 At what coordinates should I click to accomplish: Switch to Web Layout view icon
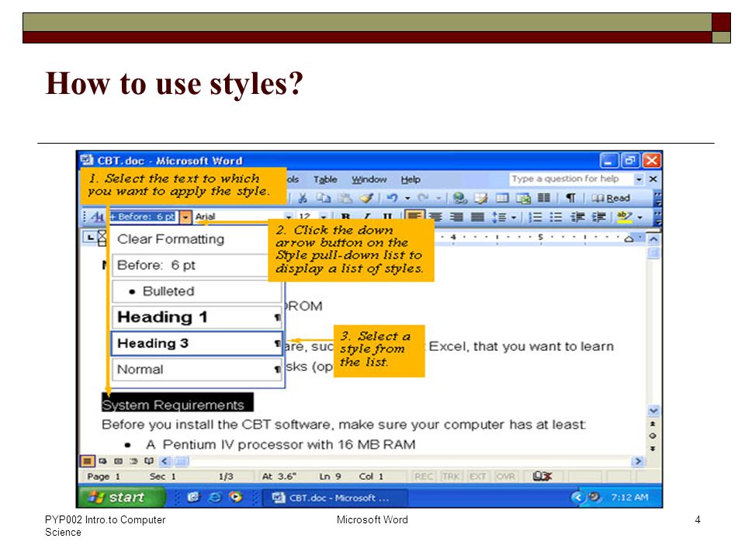point(102,460)
